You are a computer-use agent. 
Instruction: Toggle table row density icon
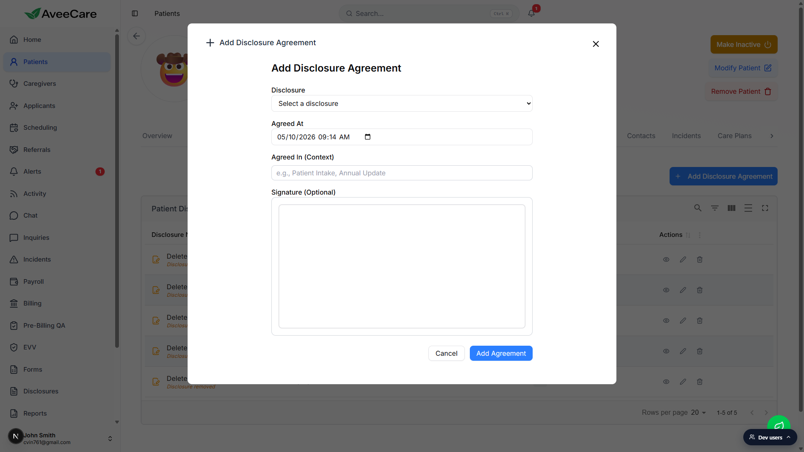click(x=748, y=208)
